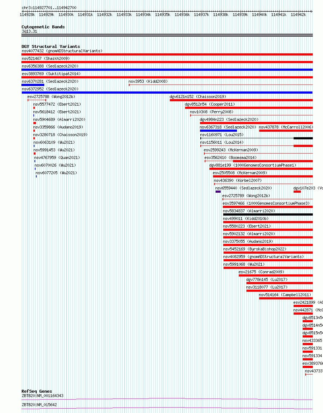Open nsv514164 (Campbell2011) variant
Screen dimensions: 323x413
point(285,295)
